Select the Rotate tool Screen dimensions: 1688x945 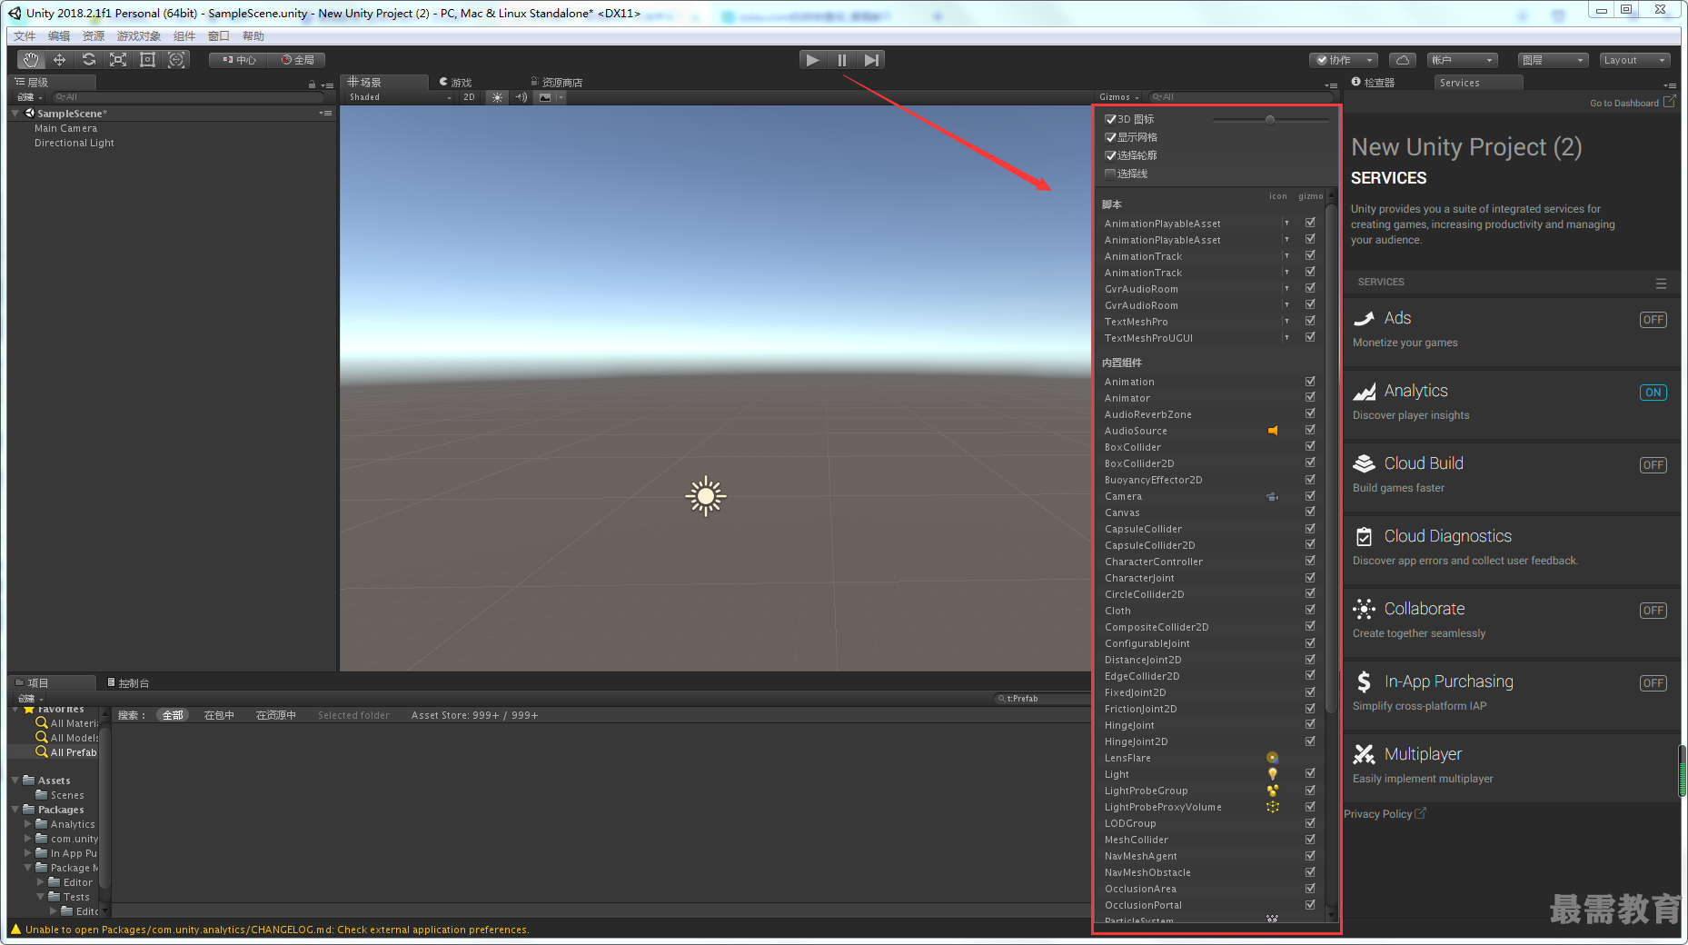pyautogui.click(x=89, y=60)
